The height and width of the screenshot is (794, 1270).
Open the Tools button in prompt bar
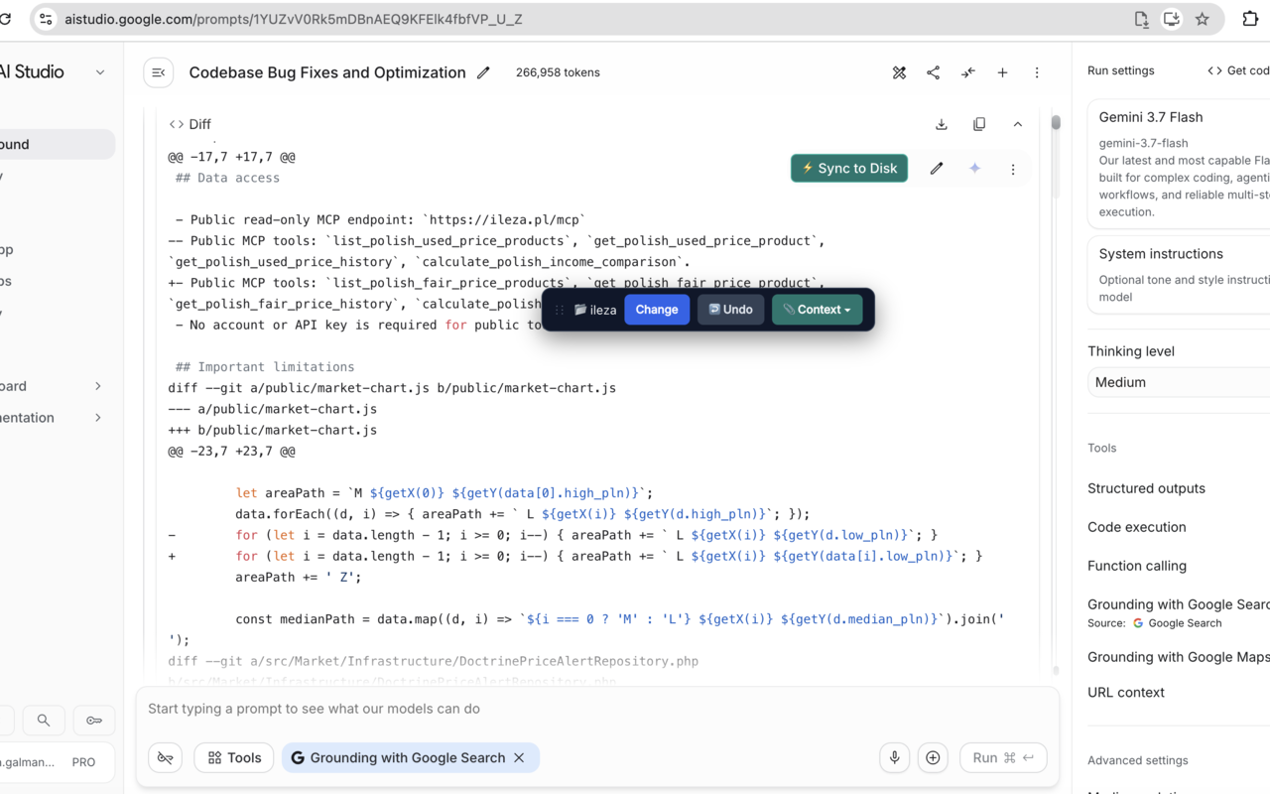[234, 757]
